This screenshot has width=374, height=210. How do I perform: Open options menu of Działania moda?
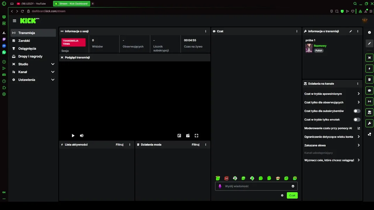click(206, 145)
